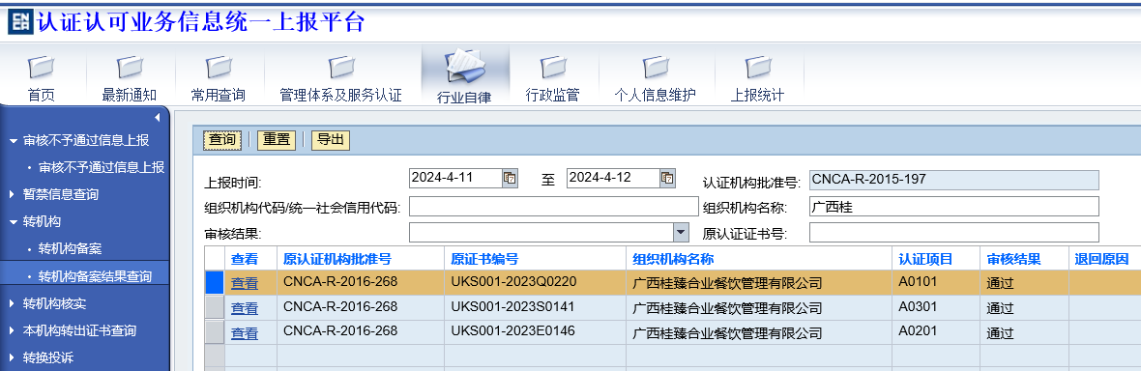The image size is (1141, 371).
Task: Collapse the 审核不予通过信息上报 tree group
Action: [x=14, y=140]
